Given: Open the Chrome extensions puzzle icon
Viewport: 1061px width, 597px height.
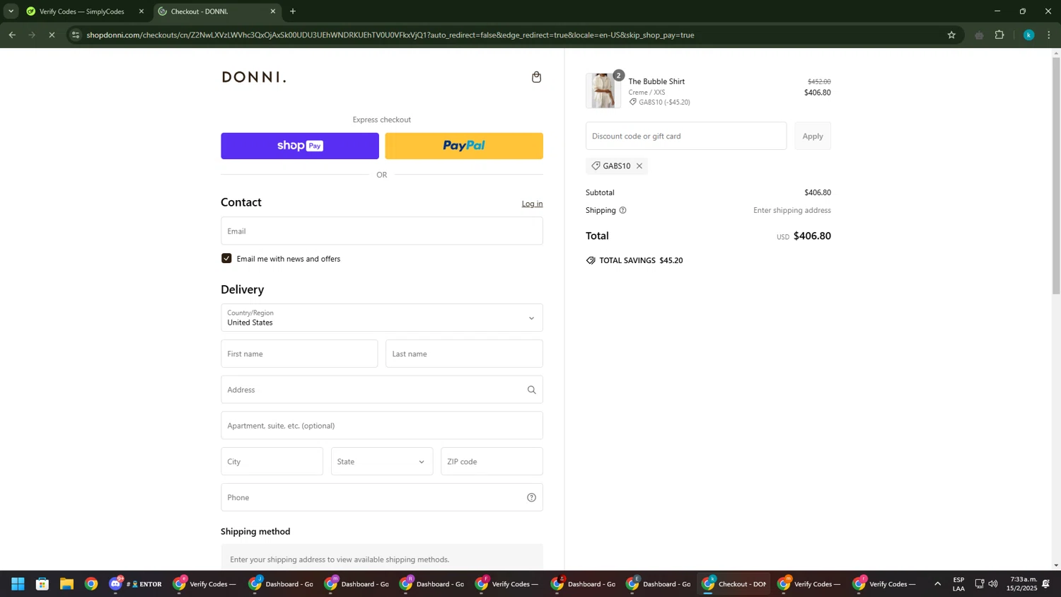Looking at the screenshot, I should pyautogui.click(x=999, y=35).
